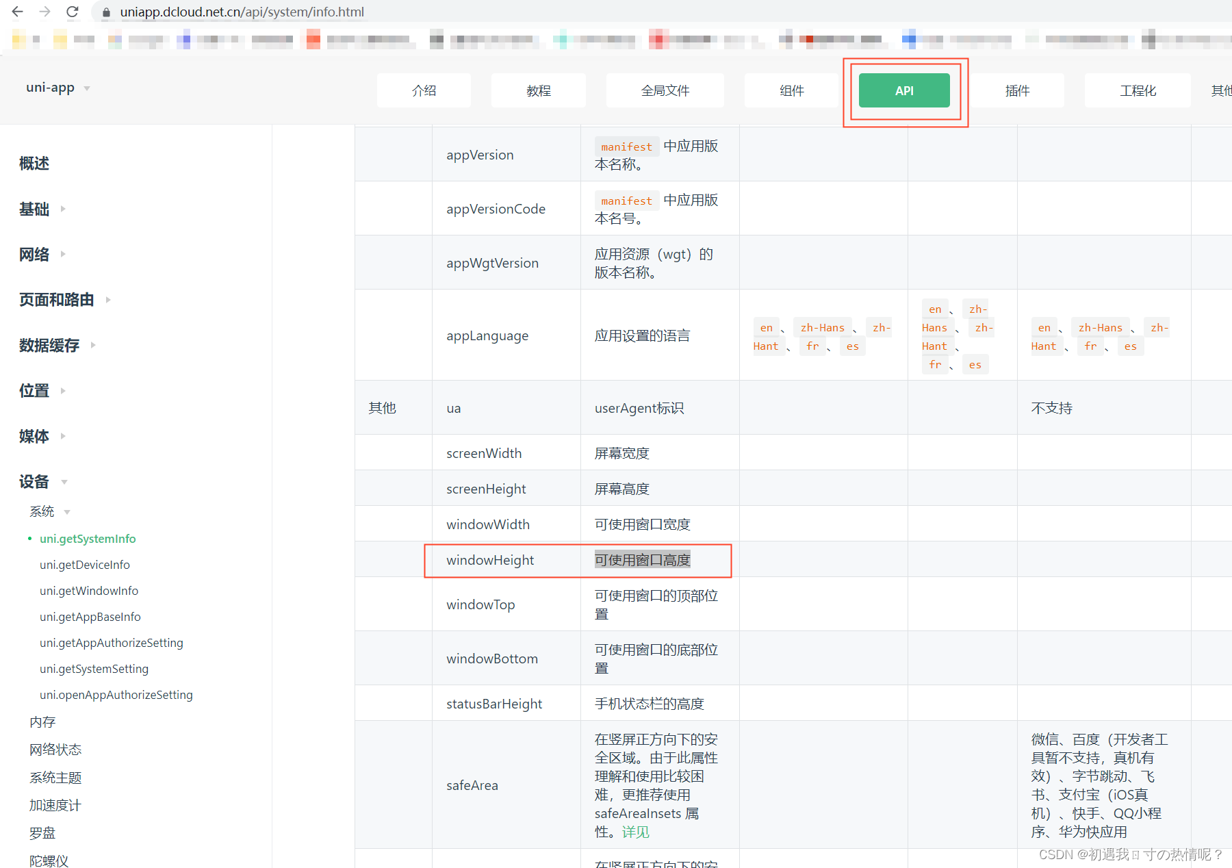1232x868 pixels.
Task: Click the highlighted 可使用窗口高度 text
Action: [643, 560]
